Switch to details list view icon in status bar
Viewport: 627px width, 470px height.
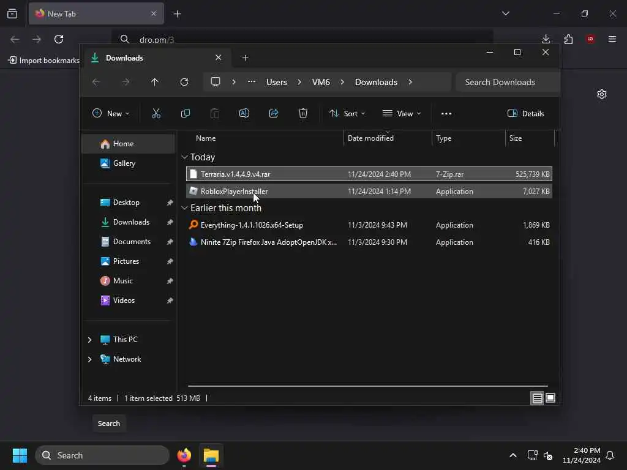click(x=537, y=398)
